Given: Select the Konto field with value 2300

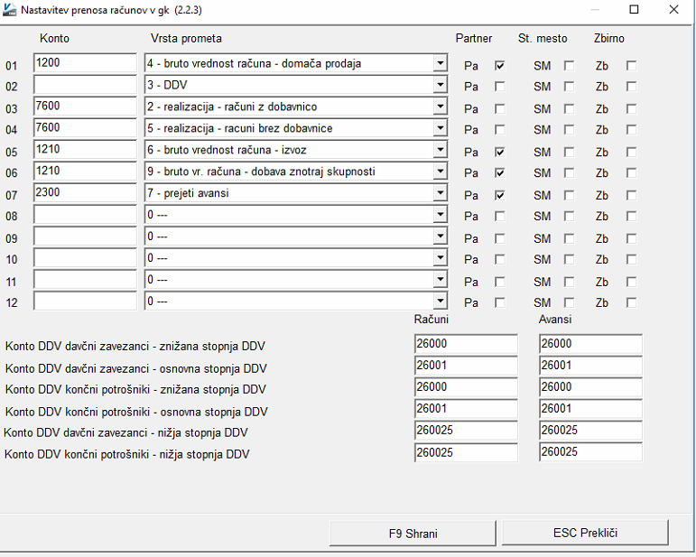Looking at the screenshot, I should pyautogui.click(x=85, y=193).
